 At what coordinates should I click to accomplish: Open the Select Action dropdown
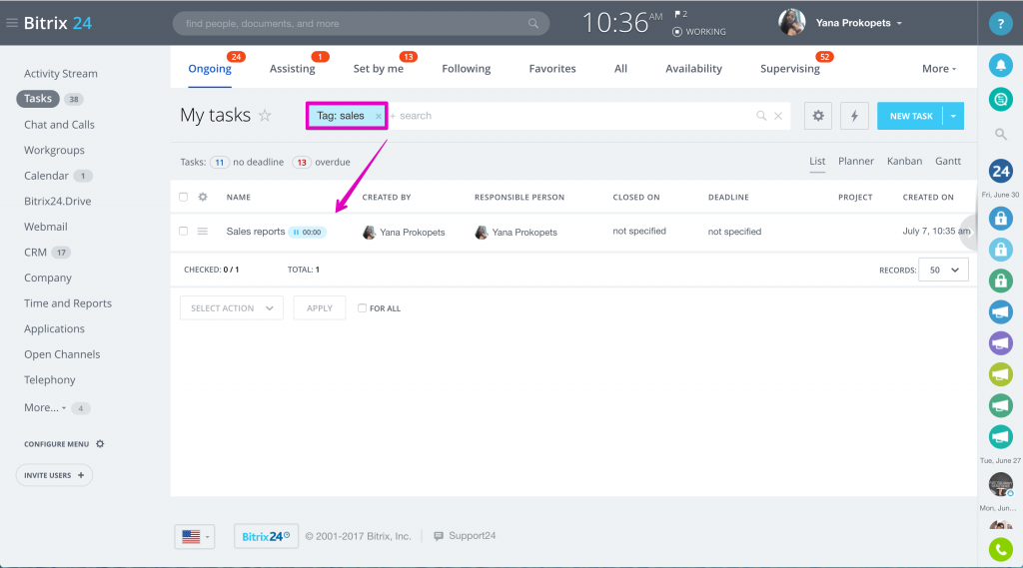pos(232,307)
